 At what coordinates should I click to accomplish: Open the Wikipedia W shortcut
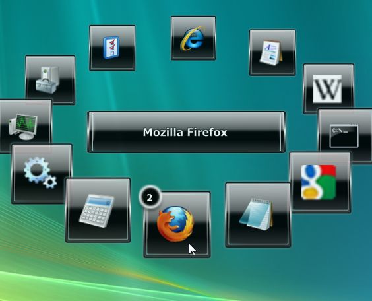click(328, 89)
